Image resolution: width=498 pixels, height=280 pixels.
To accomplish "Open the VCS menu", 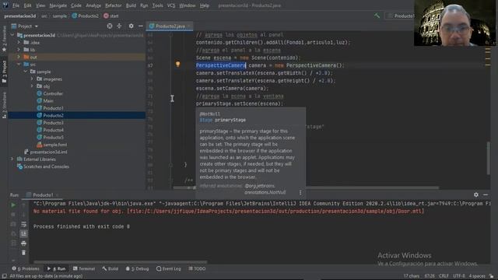I will click(x=171, y=5).
